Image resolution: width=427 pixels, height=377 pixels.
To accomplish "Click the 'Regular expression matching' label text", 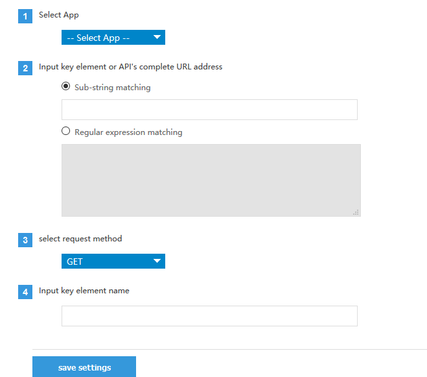I will [x=128, y=132].
